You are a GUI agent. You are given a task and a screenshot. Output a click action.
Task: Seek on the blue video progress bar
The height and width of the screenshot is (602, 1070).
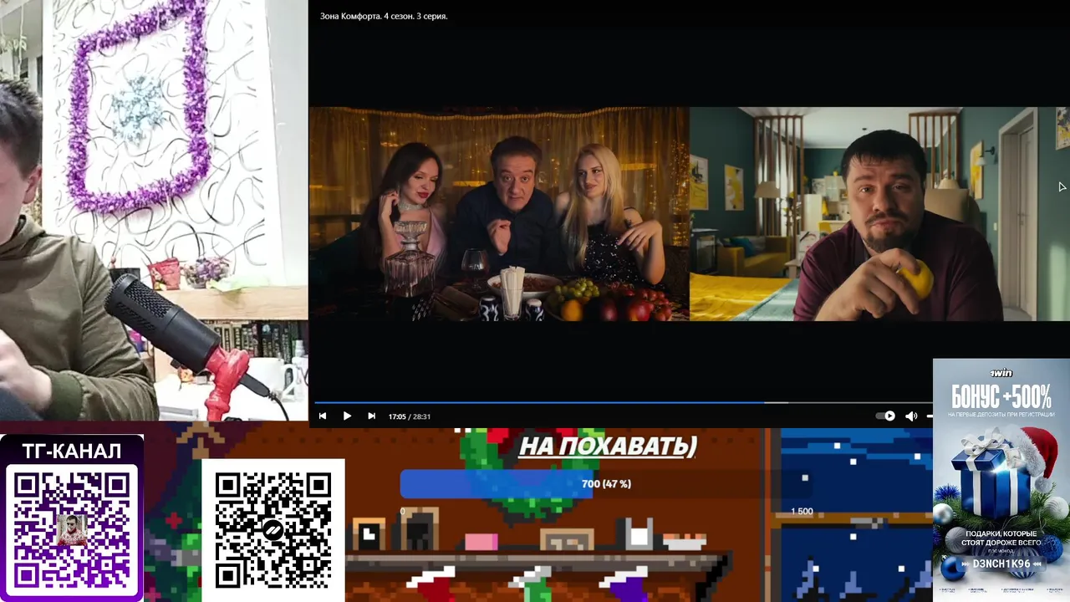623,402
